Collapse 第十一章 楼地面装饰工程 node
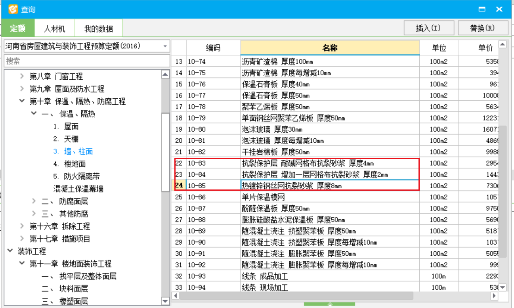514x308 pixels. tap(22, 264)
